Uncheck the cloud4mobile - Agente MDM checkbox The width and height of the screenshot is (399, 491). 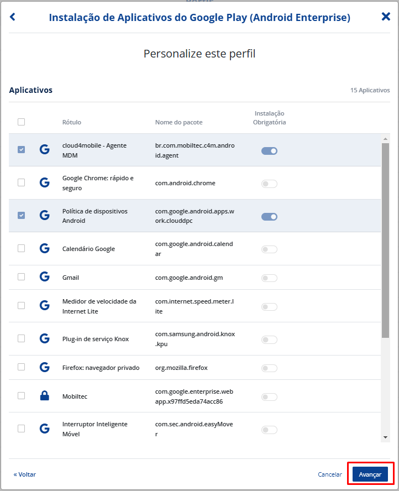click(x=22, y=150)
